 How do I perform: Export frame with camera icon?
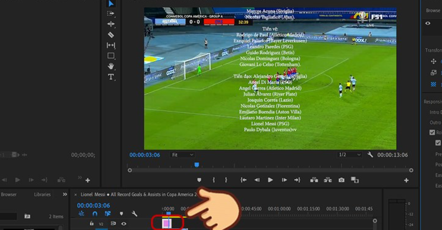pyautogui.click(x=341, y=180)
